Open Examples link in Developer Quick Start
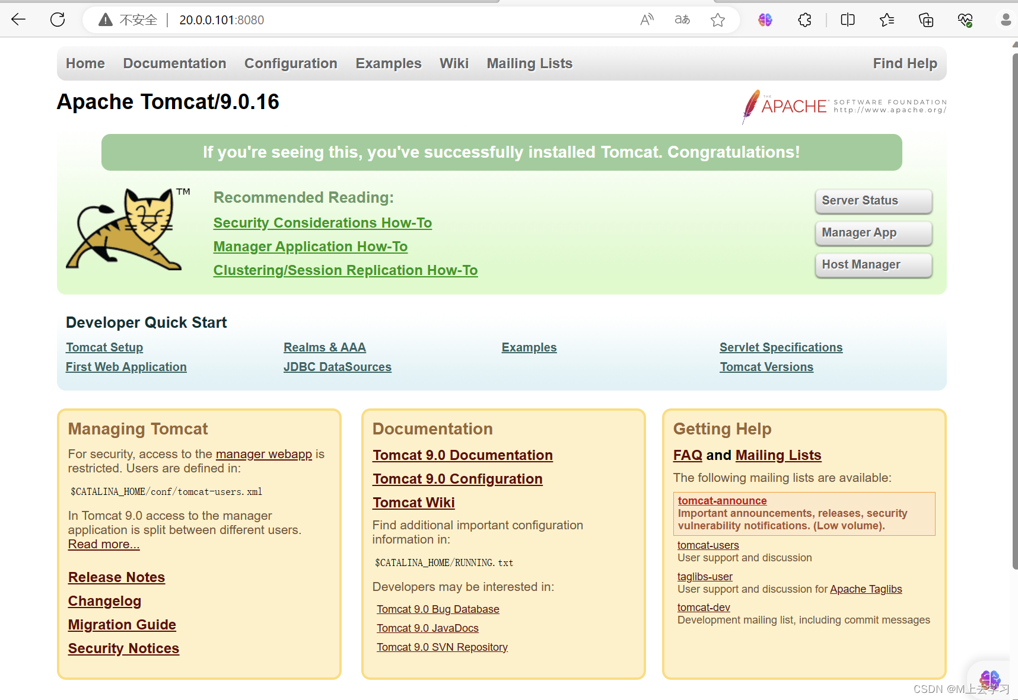 [529, 347]
